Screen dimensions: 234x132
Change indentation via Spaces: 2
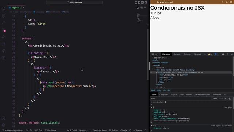(83, 131)
